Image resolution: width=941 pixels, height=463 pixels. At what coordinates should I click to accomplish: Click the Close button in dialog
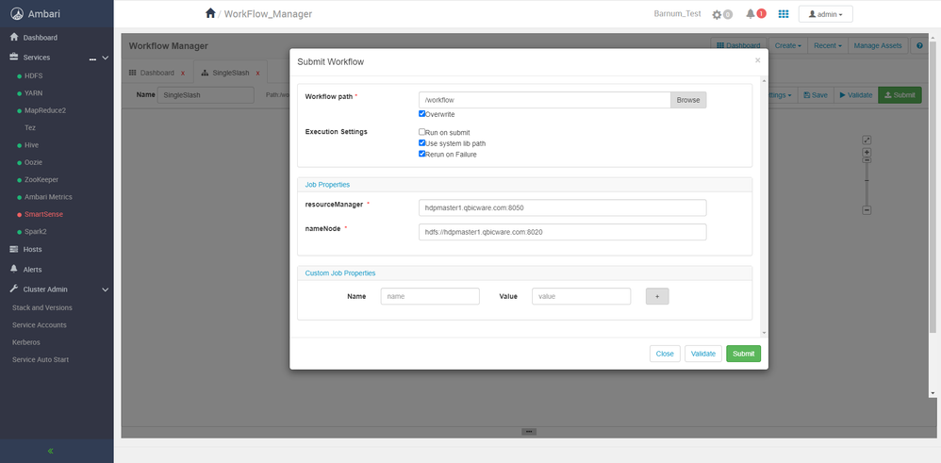point(665,354)
